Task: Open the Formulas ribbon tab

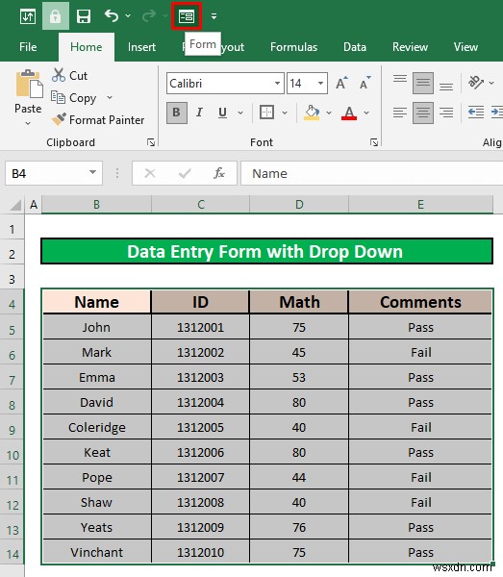Action: click(293, 47)
